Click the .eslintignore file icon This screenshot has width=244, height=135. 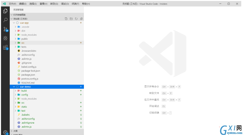pos(19,123)
